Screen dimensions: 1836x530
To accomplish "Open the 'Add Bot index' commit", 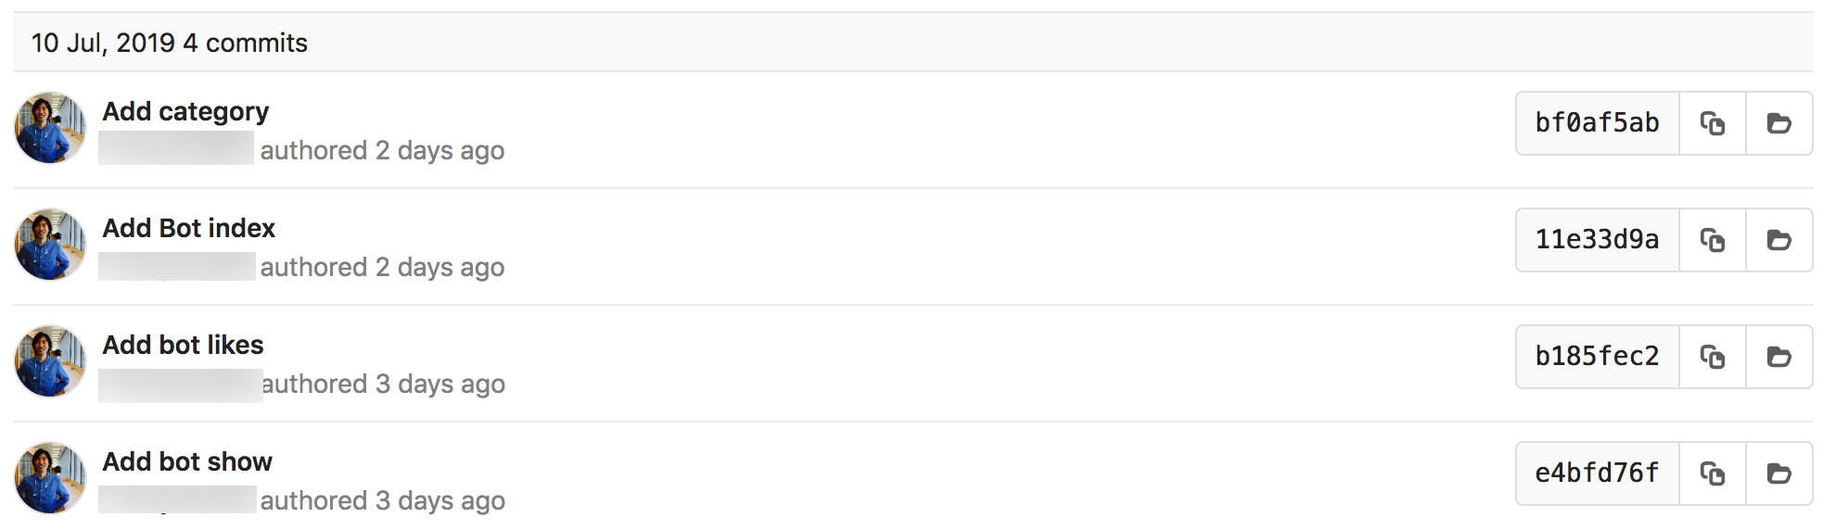I will pyautogui.click(x=188, y=228).
